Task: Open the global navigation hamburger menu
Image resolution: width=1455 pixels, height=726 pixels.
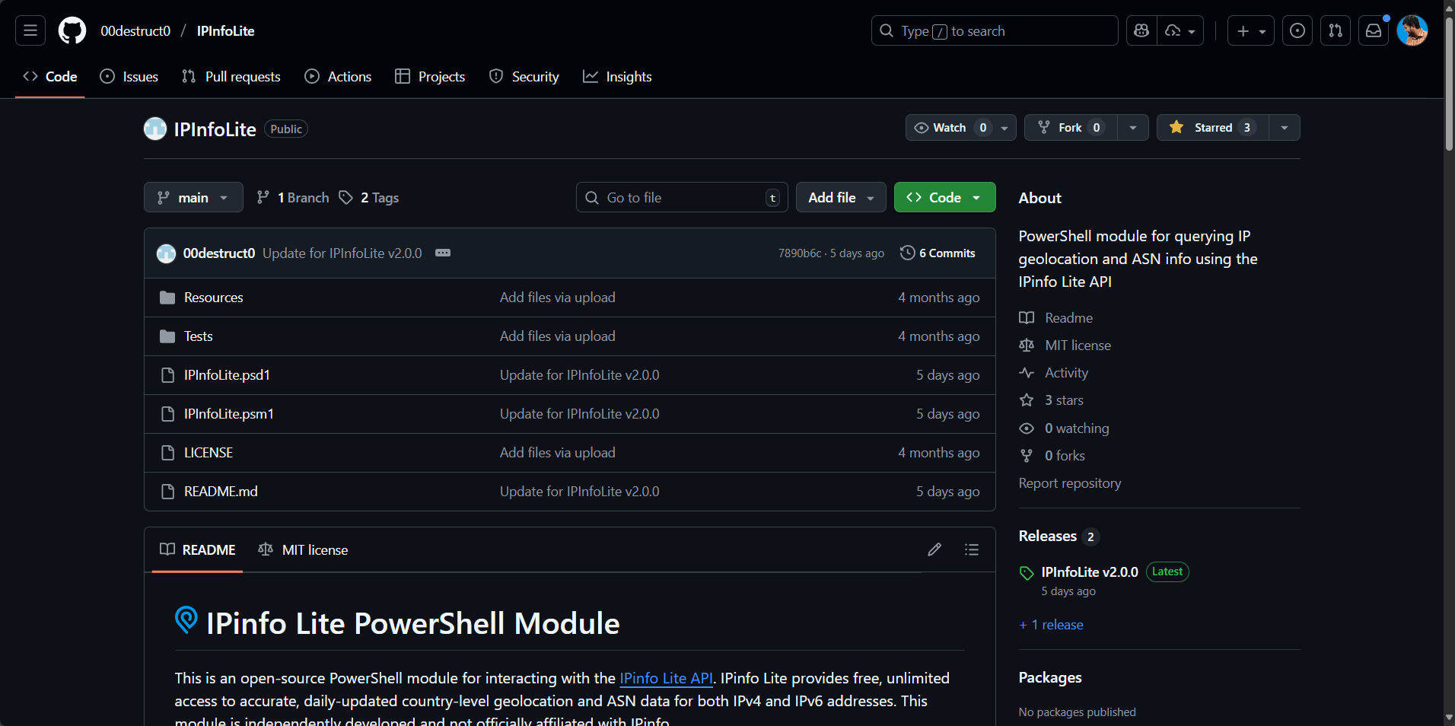Action: [x=30, y=30]
